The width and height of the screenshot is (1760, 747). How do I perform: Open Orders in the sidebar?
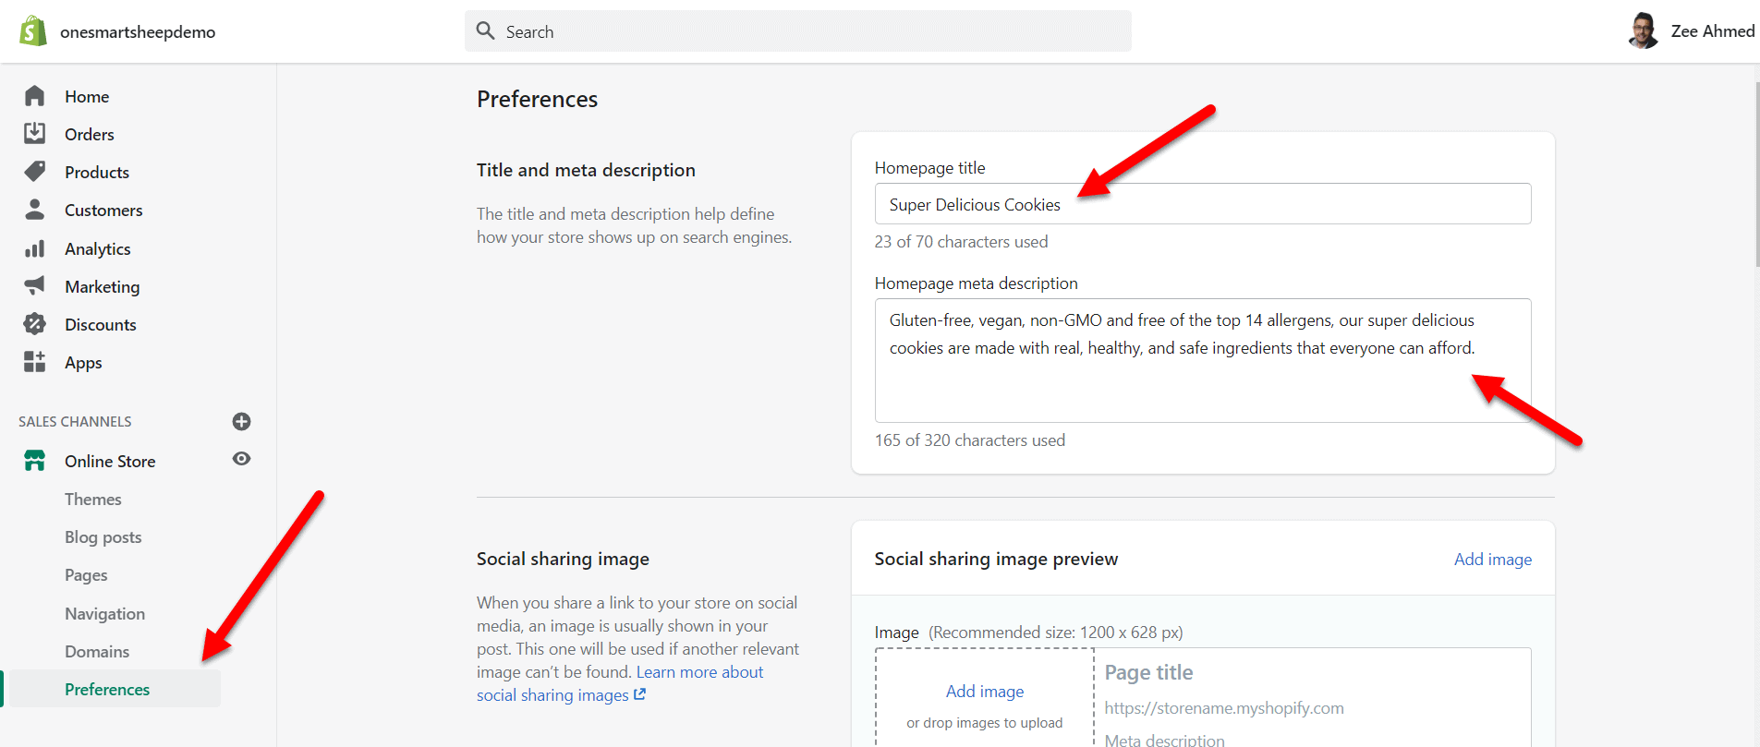90,134
